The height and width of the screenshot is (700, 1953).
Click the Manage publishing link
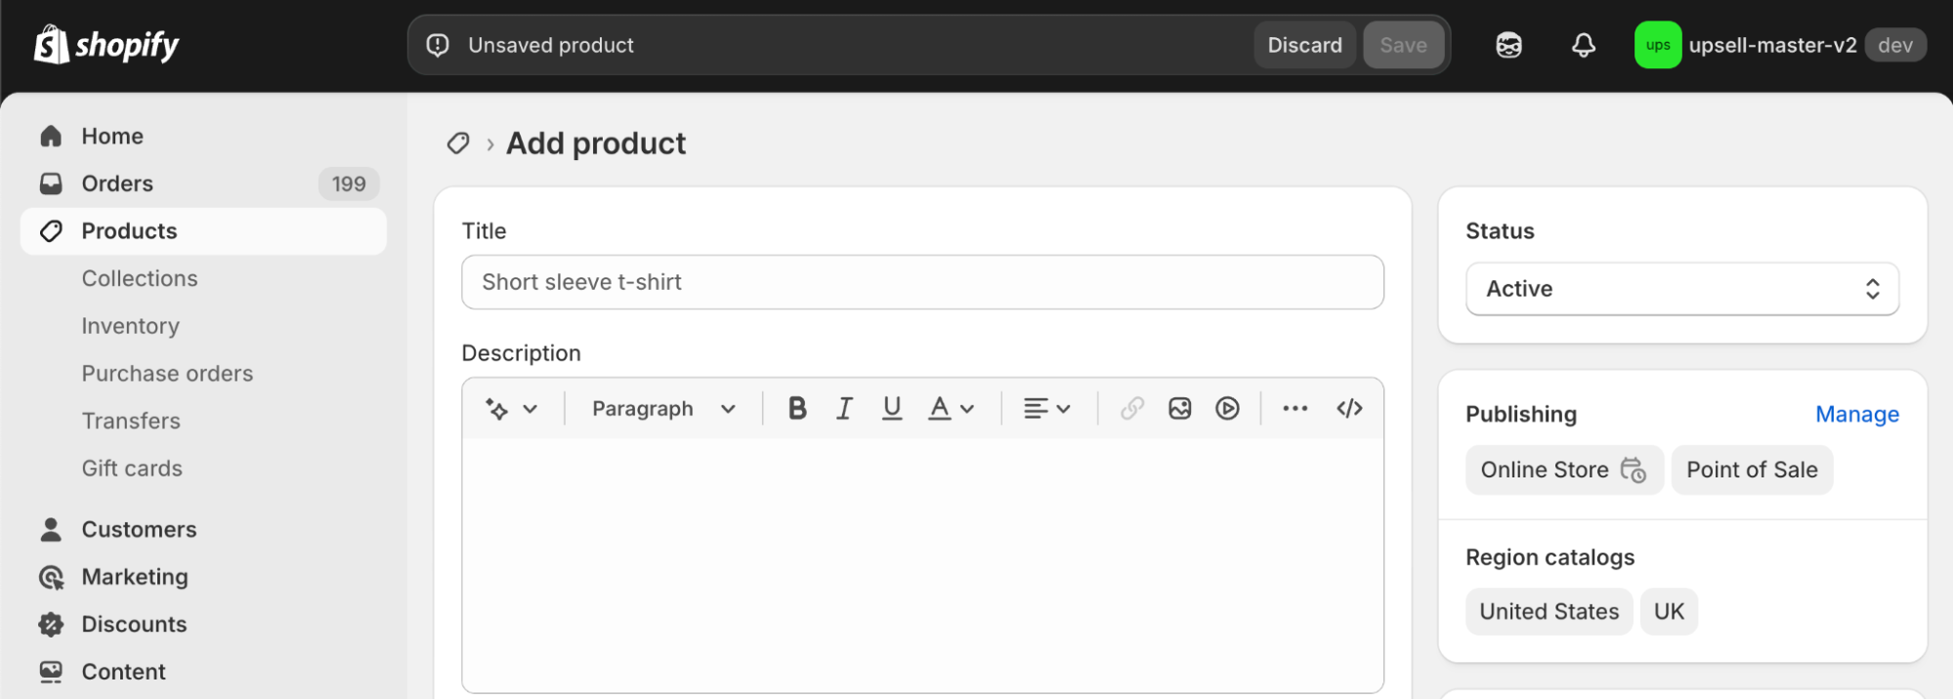[1856, 414]
